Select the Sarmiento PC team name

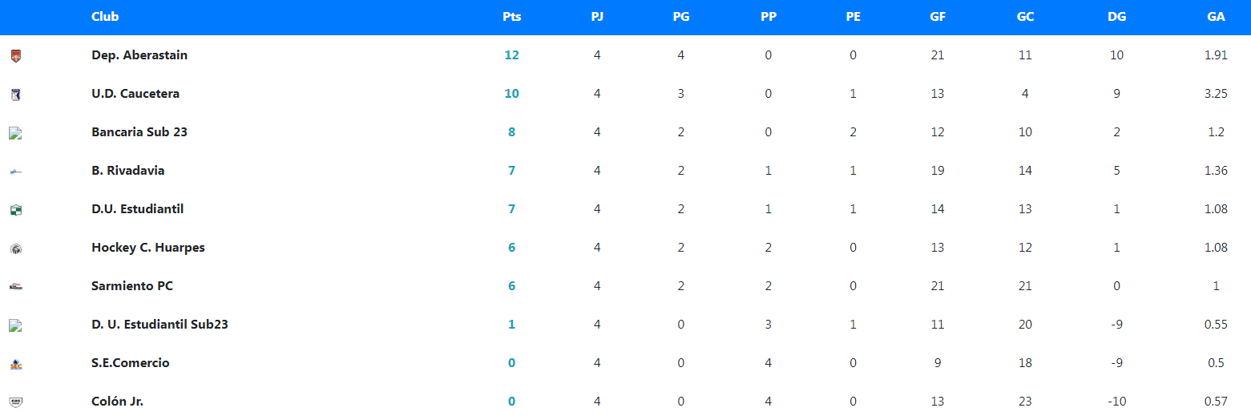[x=132, y=286]
